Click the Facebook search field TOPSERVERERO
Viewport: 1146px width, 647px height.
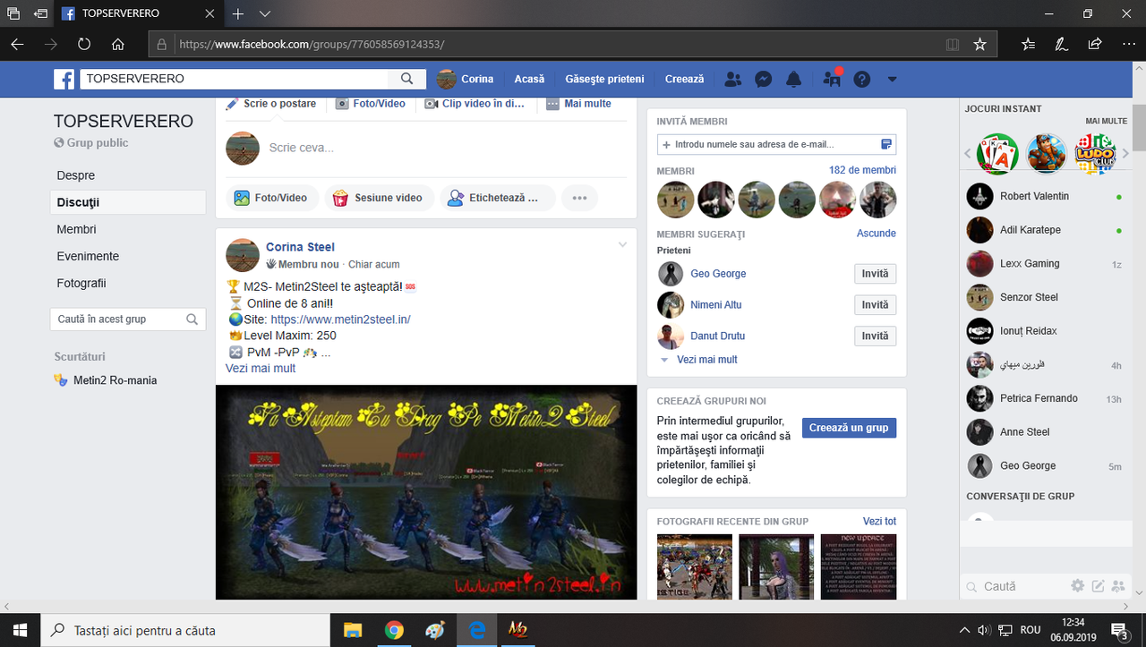[x=235, y=79]
